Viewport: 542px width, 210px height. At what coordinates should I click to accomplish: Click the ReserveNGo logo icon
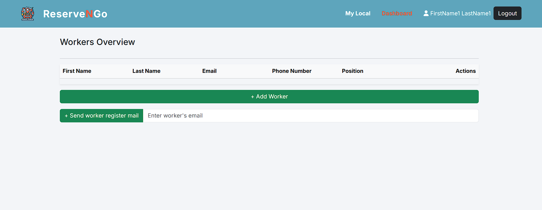pyautogui.click(x=28, y=14)
